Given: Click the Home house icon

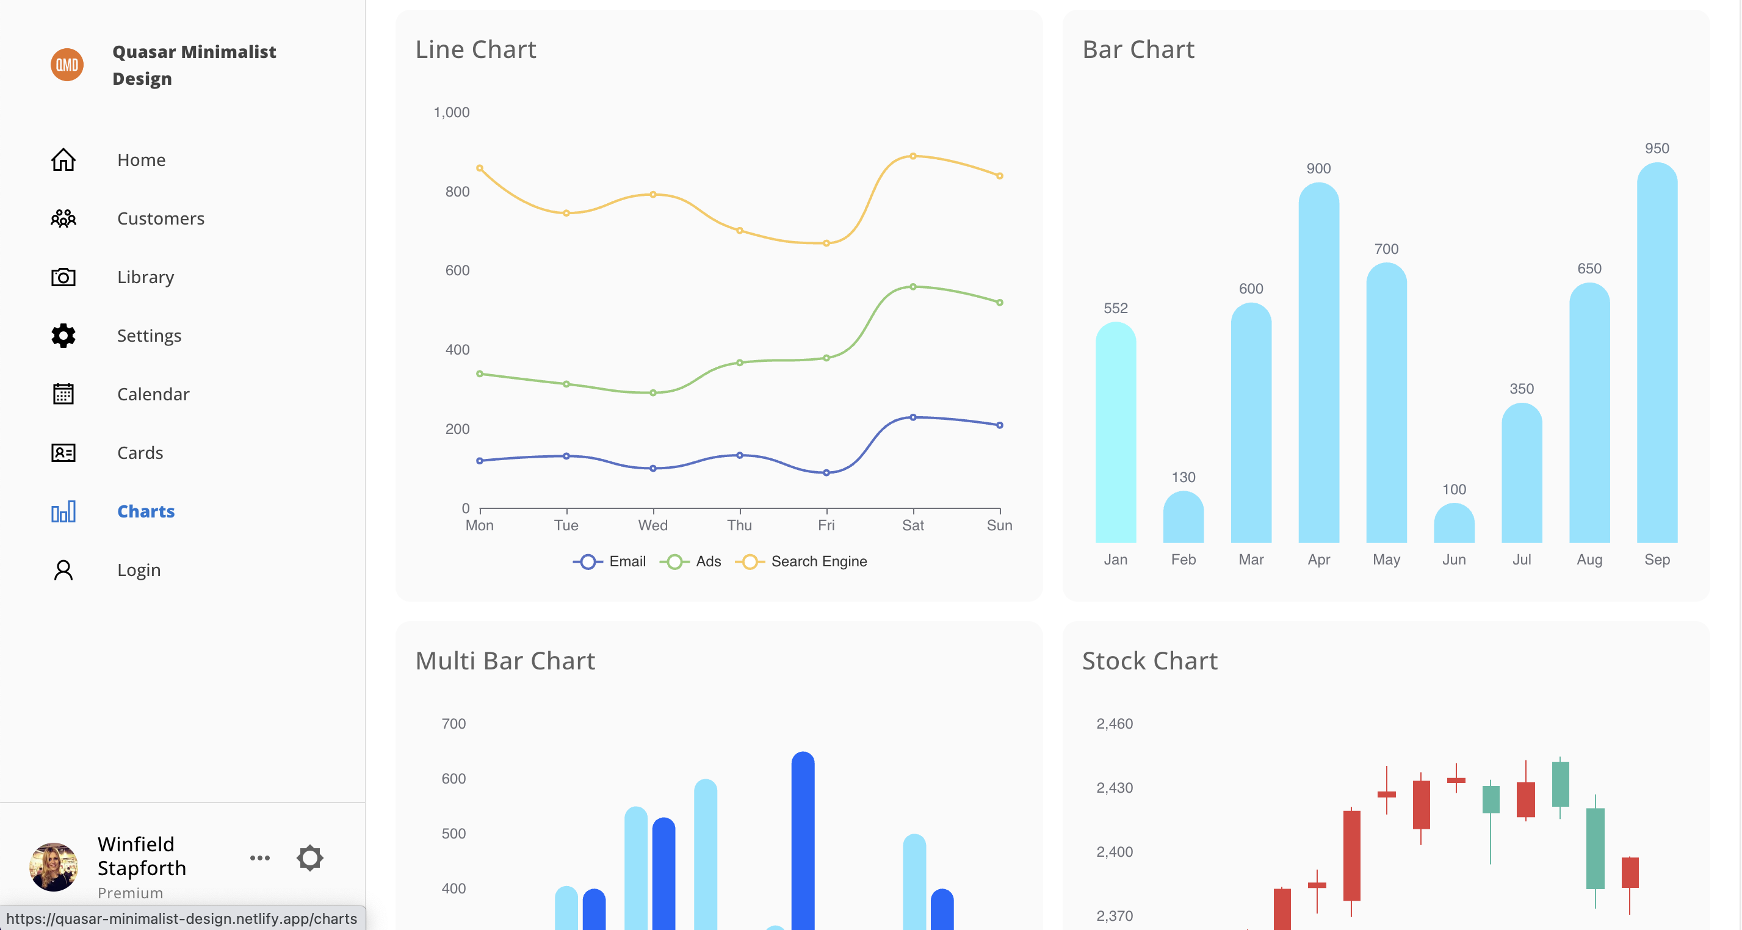Looking at the screenshot, I should (63, 160).
